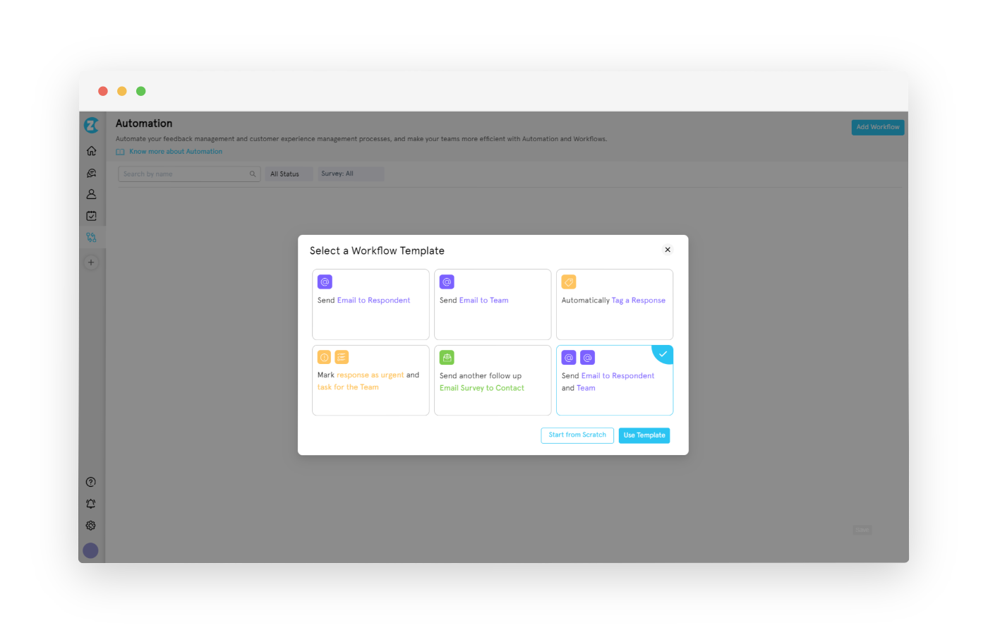Select the Automatically Tag a Response template
The height and width of the screenshot is (635, 988).
(614, 304)
